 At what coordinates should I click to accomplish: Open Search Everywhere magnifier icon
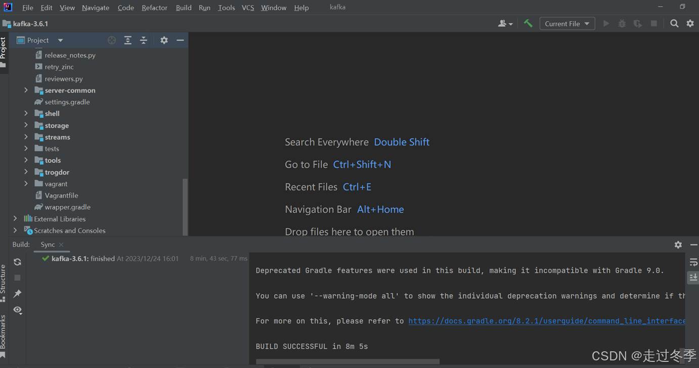point(674,23)
